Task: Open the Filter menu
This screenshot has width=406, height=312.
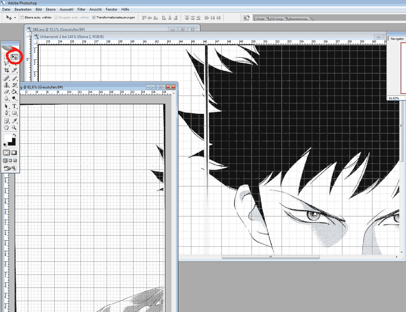Action: tap(81, 9)
